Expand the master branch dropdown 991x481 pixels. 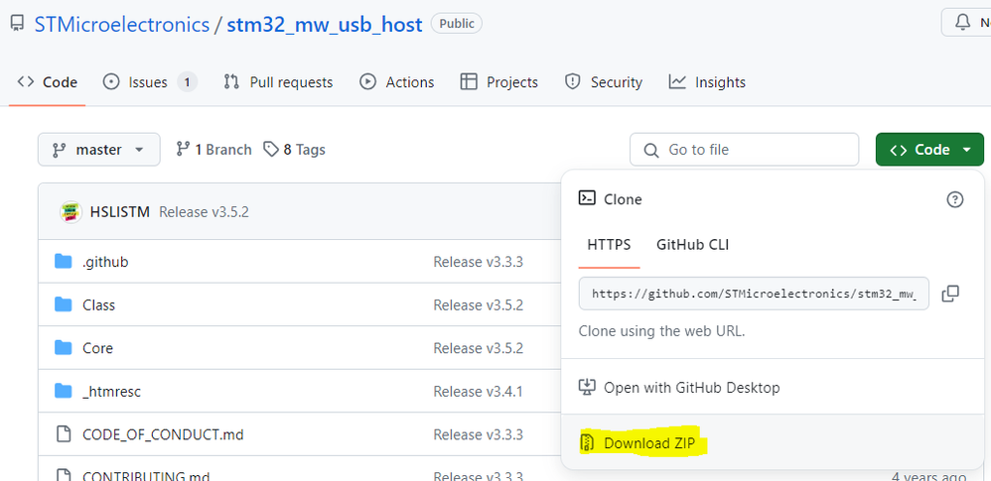98,150
